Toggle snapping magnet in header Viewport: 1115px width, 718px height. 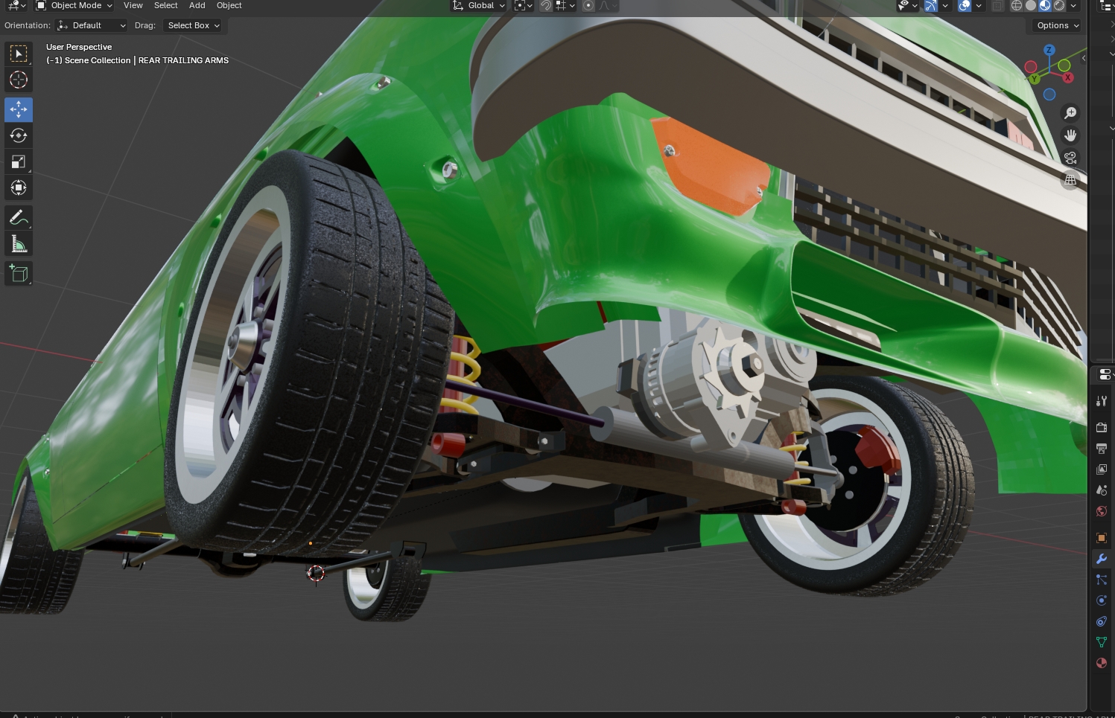coord(546,6)
